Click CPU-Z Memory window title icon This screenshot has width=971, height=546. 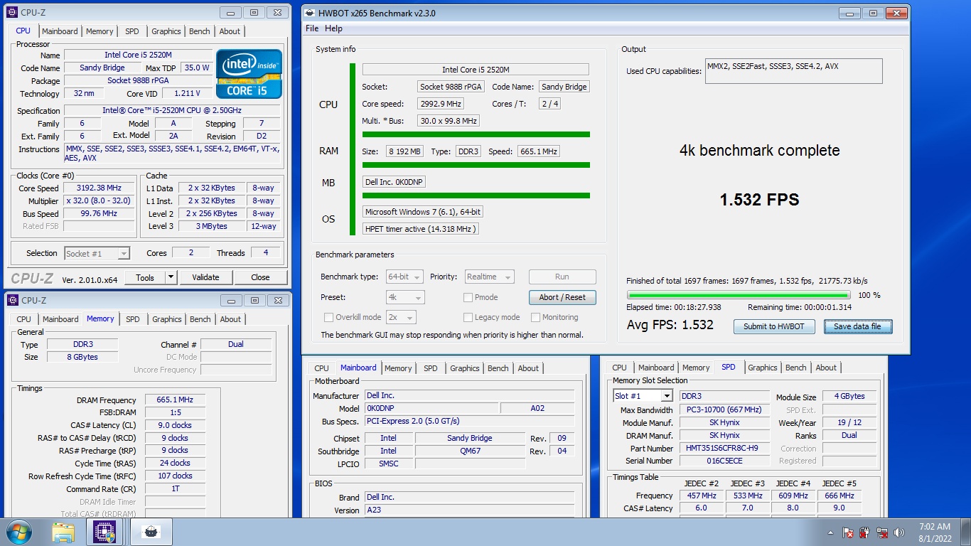point(11,301)
